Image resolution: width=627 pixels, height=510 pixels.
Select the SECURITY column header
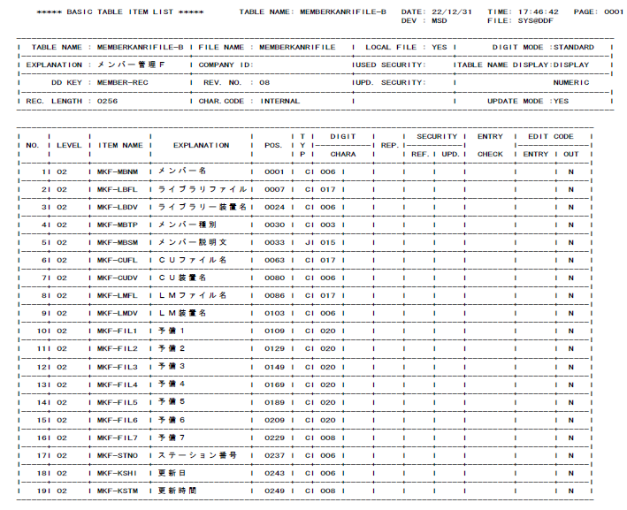(437, 136)
